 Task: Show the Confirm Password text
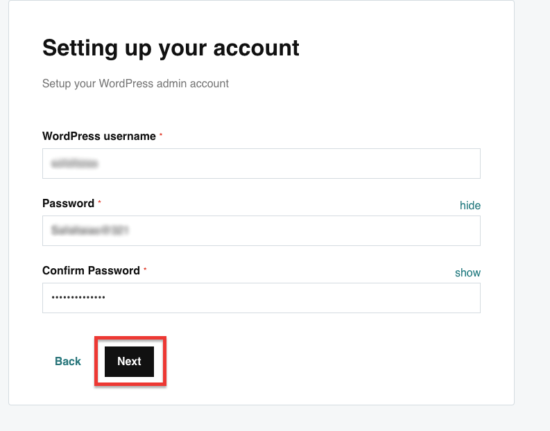tap(467, 272)
